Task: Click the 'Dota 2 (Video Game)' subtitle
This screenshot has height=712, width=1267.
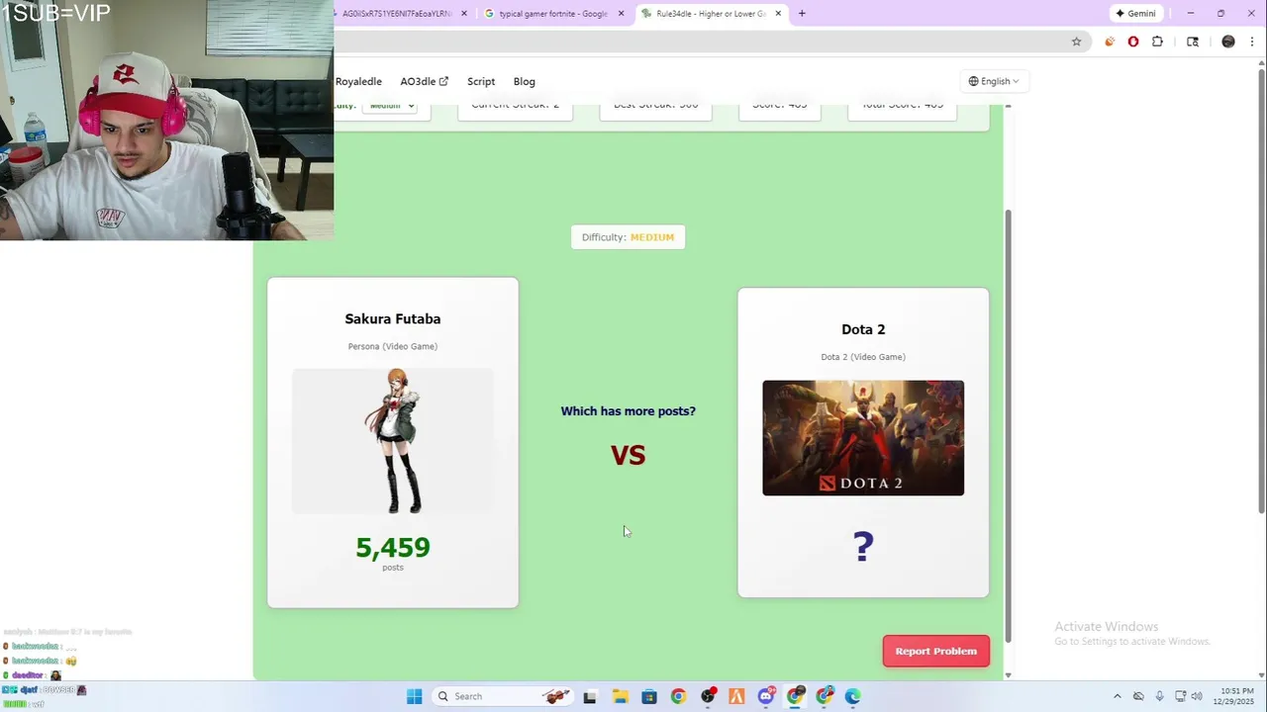Action: [x=863, y=357]
